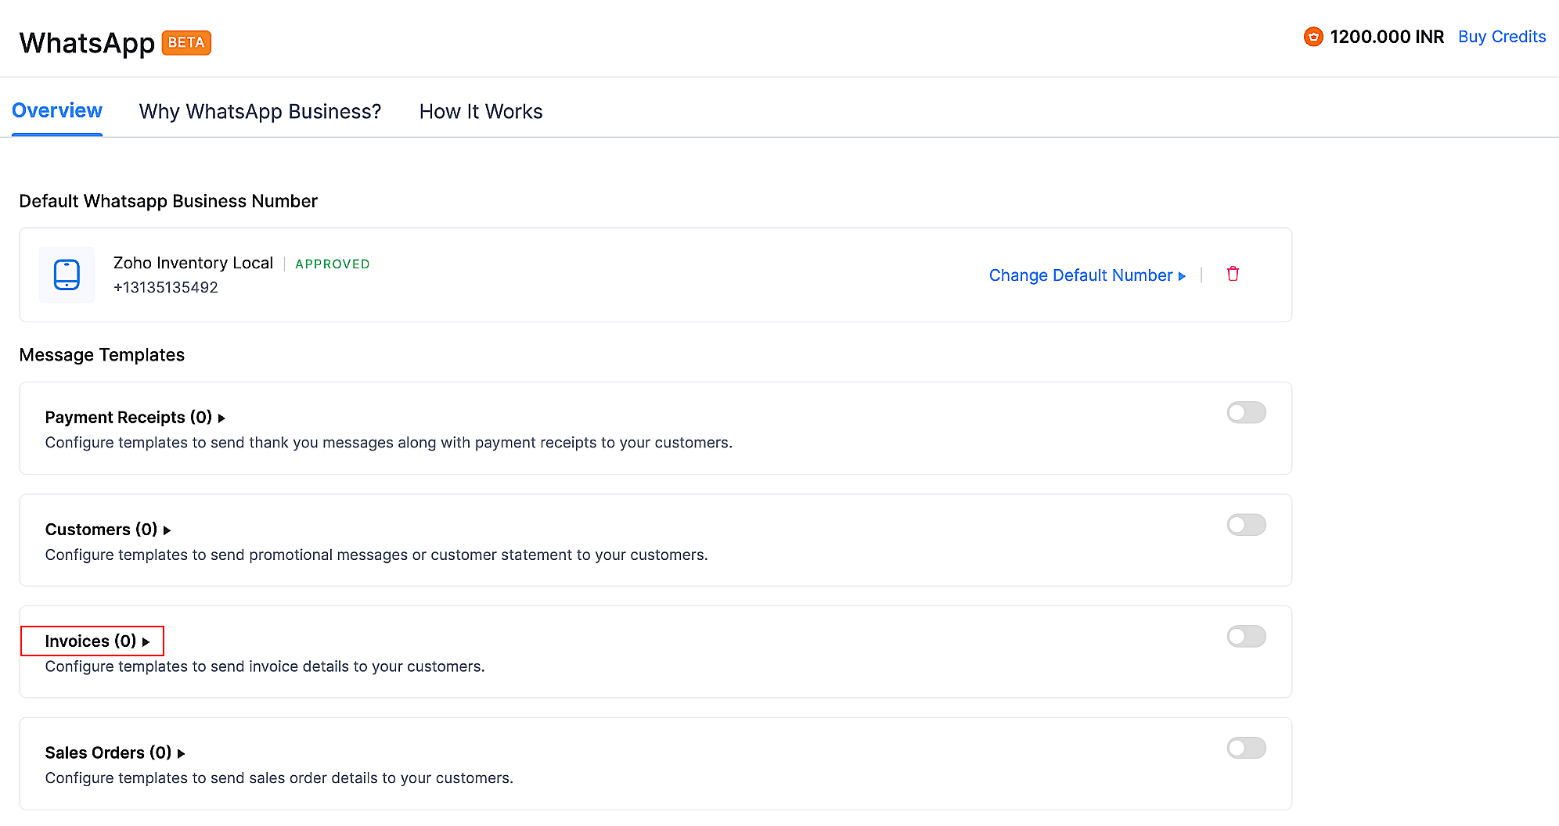Click the red trash delete icon
Viewport: 1559px width, 826px height.
1233,274
